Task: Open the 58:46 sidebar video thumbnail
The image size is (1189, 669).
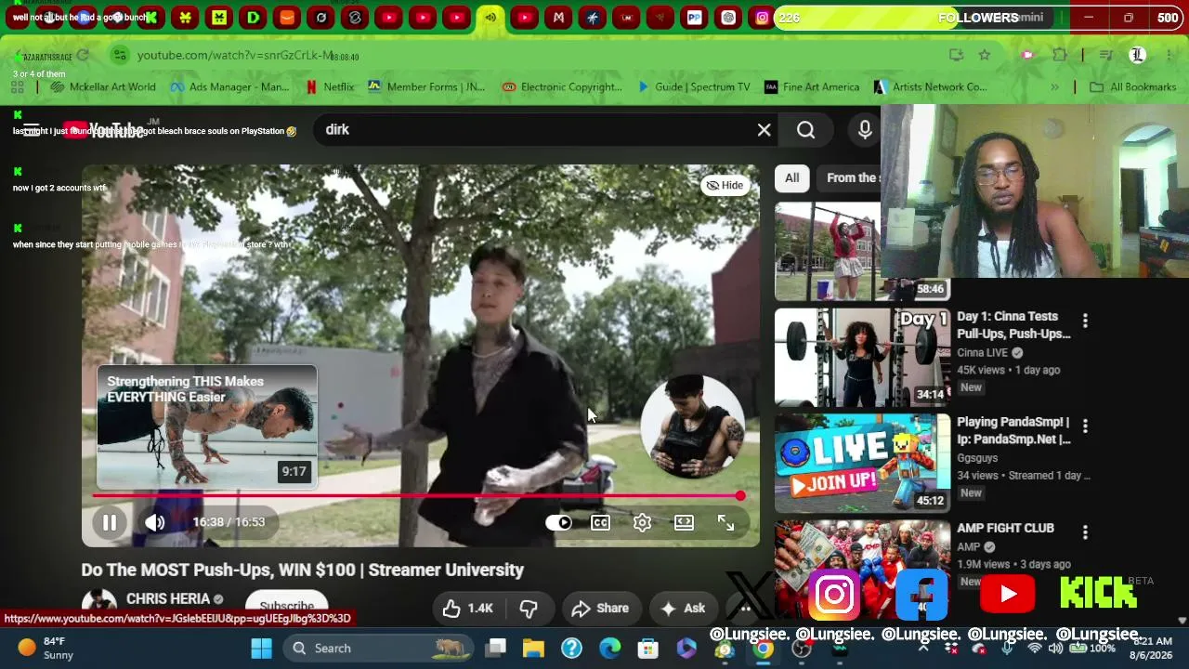Action: click(x=862, y=251)
